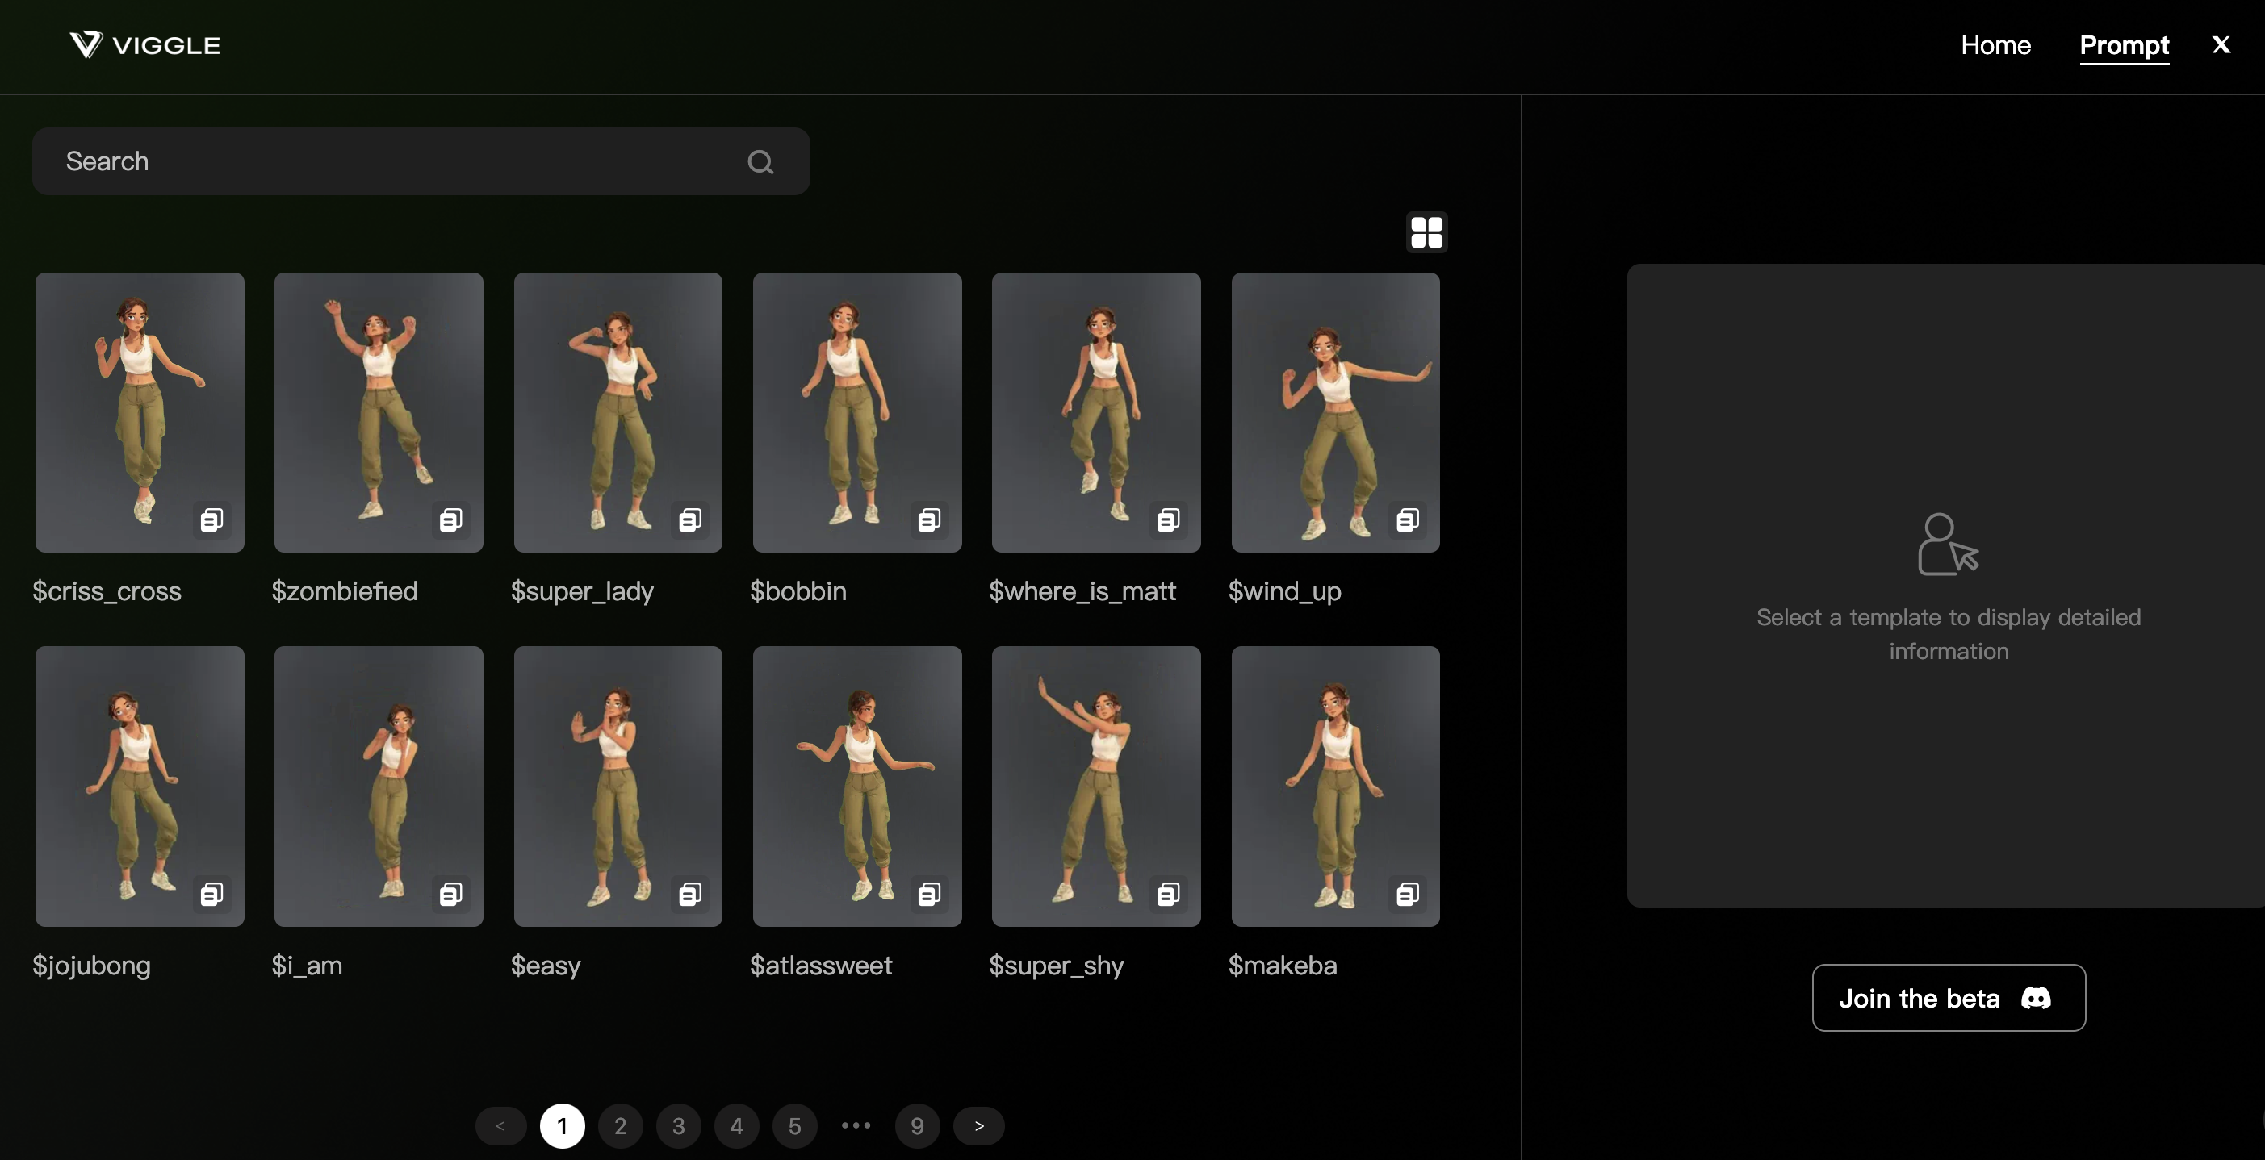Click the copy icon on $super_shy template

[1169, 894]
